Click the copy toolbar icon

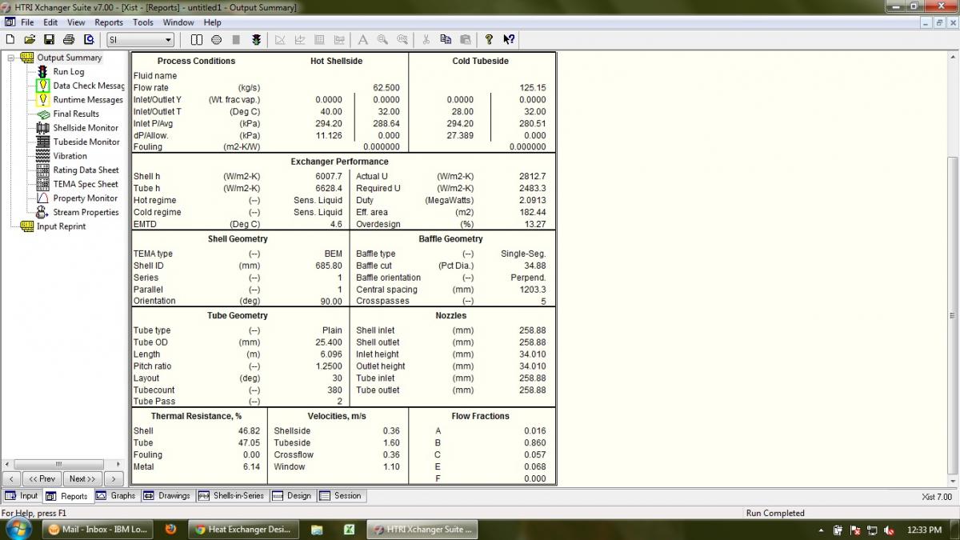[x=446, y=39]
